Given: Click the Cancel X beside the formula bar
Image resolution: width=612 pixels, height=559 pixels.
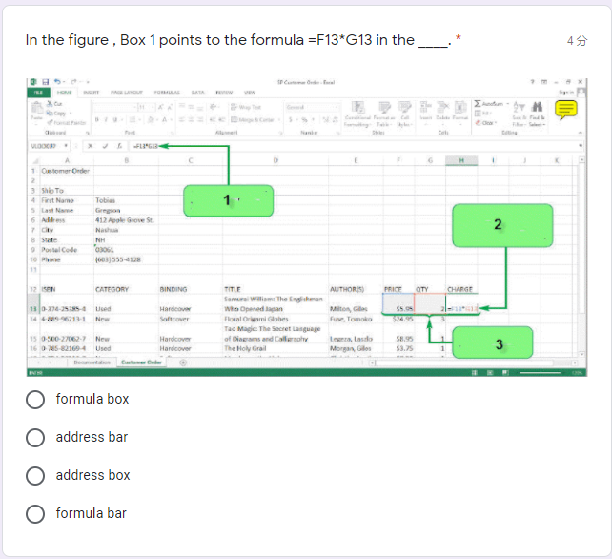Looking at the screenshot, I should 91,146.
